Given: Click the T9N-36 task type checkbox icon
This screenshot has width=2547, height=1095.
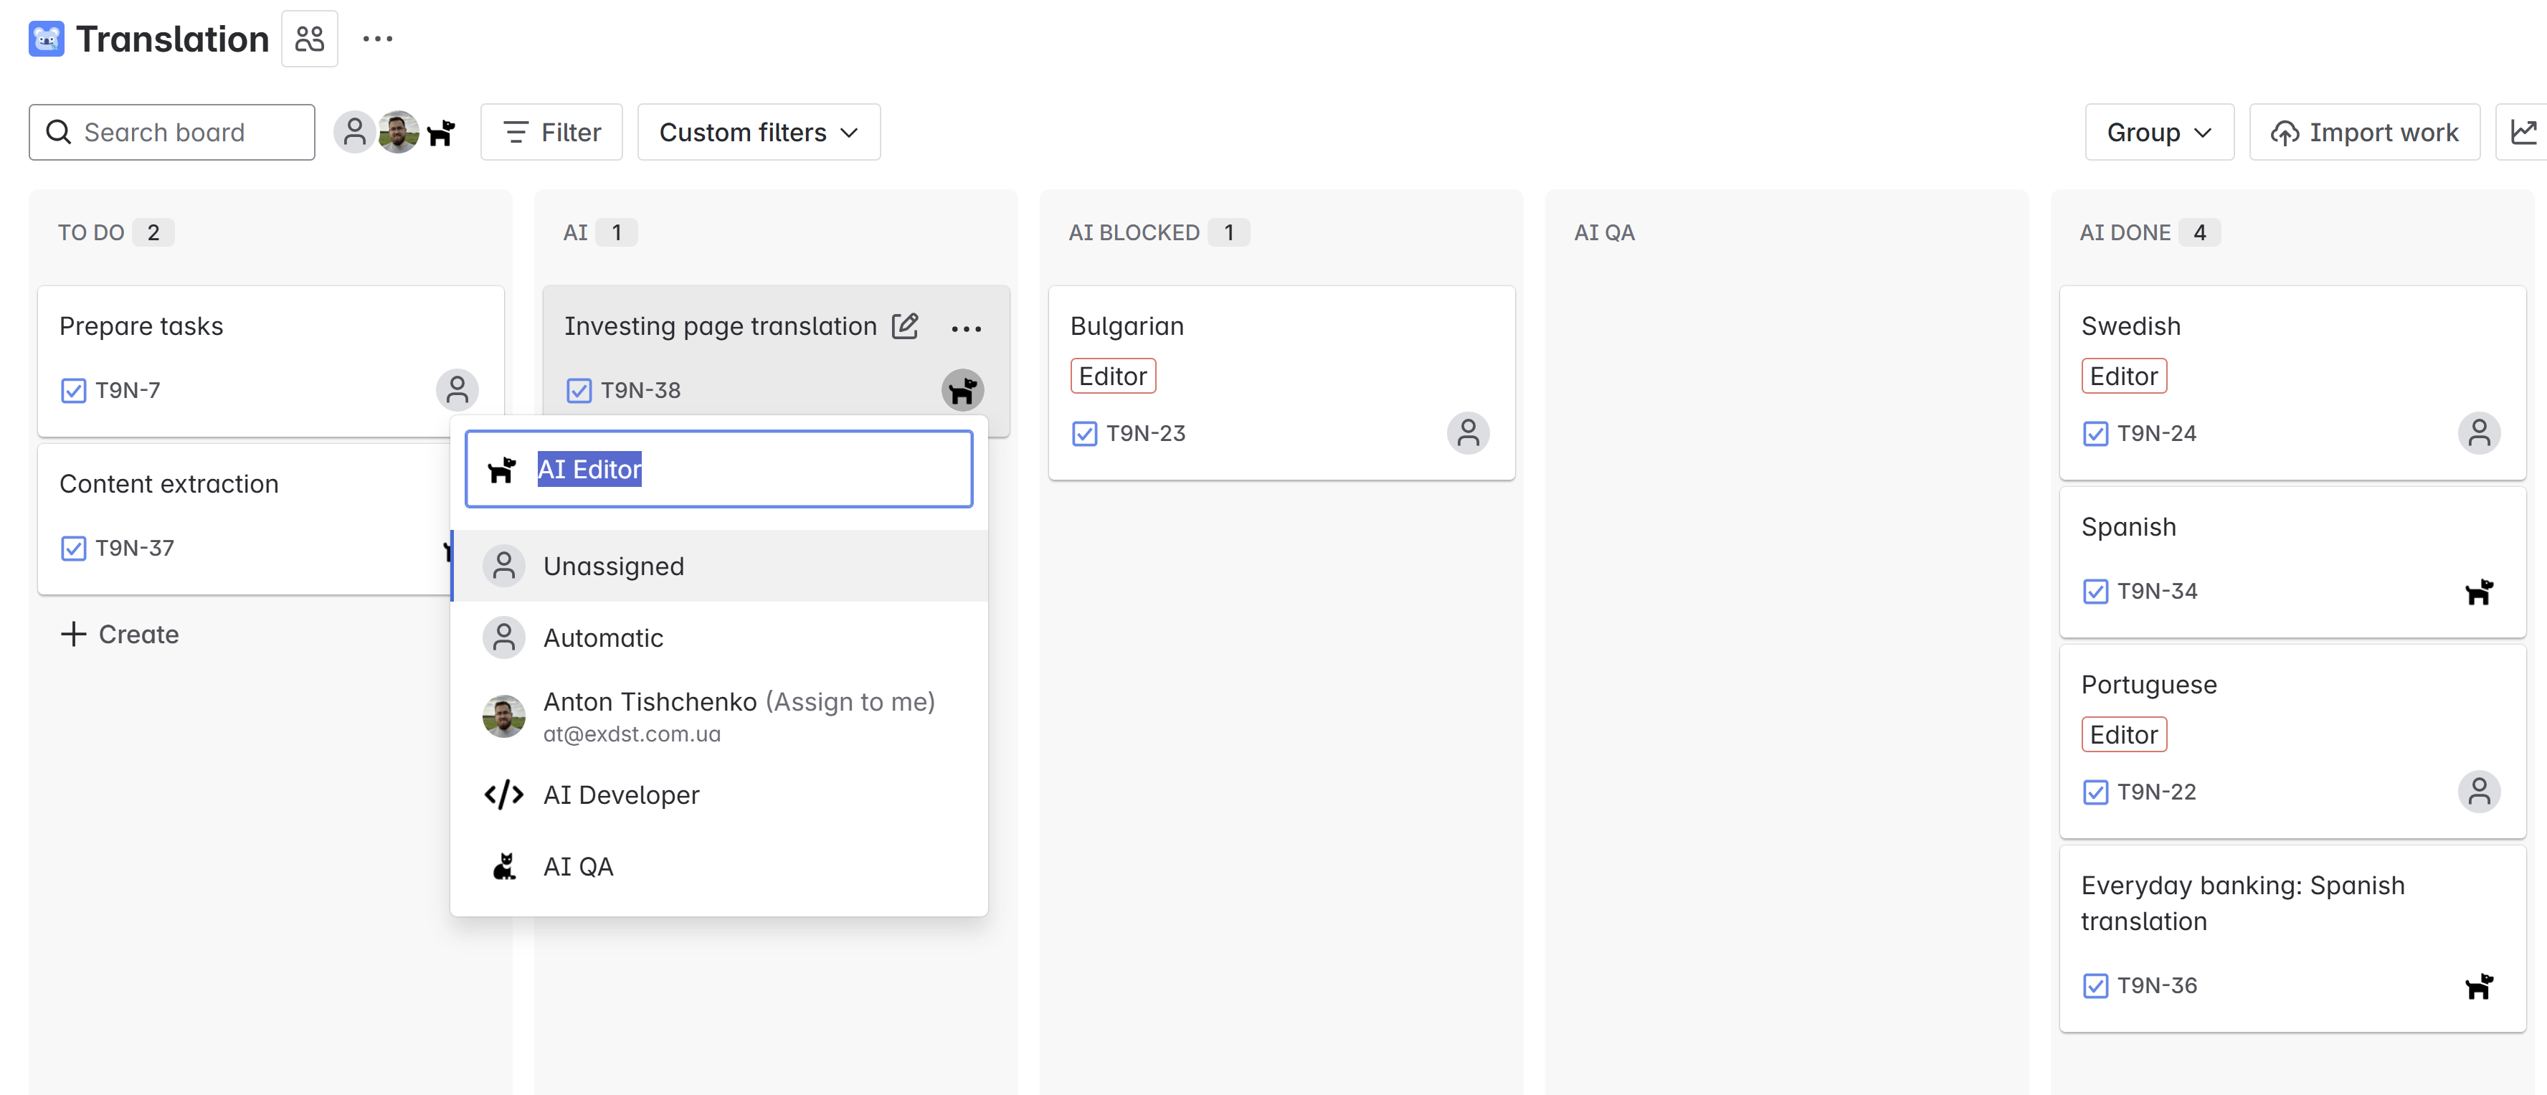Looking at the screenshot, I should point(2094,986).
